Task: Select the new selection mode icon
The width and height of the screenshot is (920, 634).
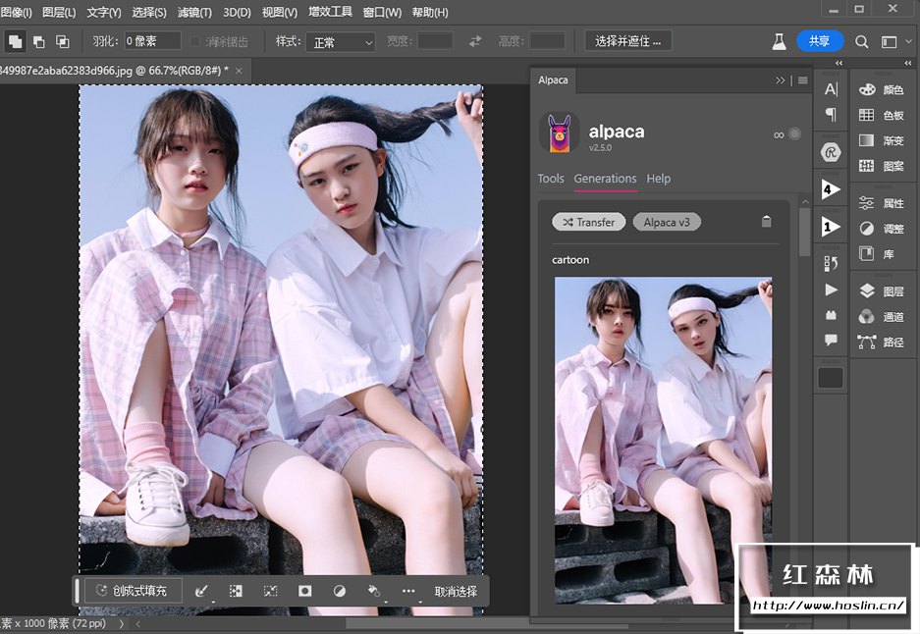Action: tap(15, 42)
